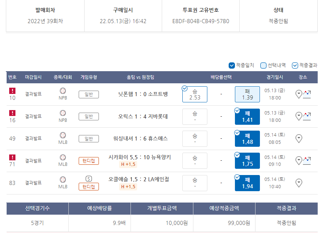Click the 9.9배 expected odds value
Screen dimensions: 318x233
tap(119, 223)
